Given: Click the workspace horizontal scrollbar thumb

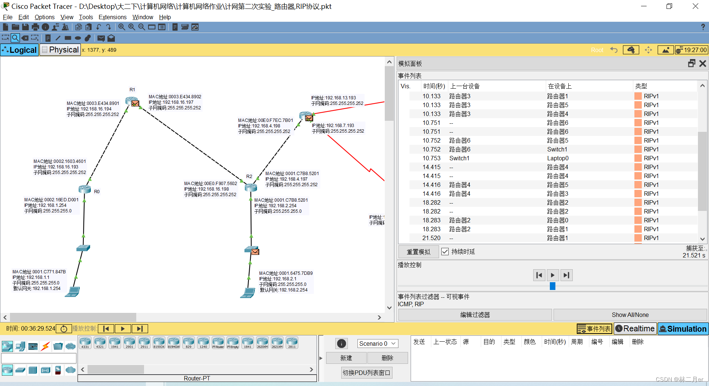Looking at the screenshot, I should [73, 317].
